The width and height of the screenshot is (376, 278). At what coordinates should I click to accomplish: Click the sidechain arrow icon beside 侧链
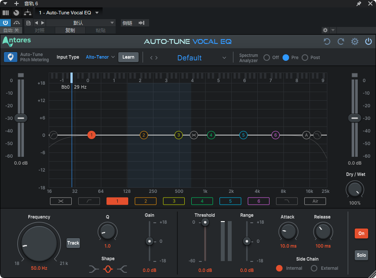pos(141,23)
